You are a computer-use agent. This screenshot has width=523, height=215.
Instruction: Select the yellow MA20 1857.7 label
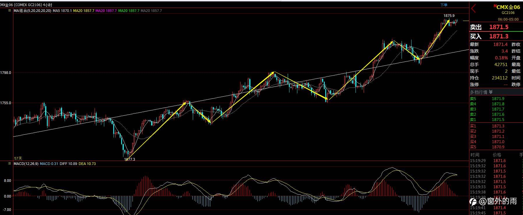coord(84,11)
